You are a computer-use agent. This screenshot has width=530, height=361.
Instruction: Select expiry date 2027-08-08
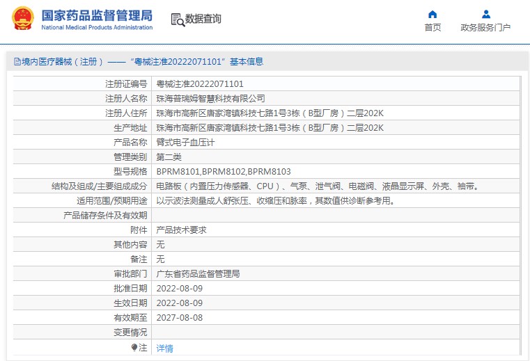180,317
